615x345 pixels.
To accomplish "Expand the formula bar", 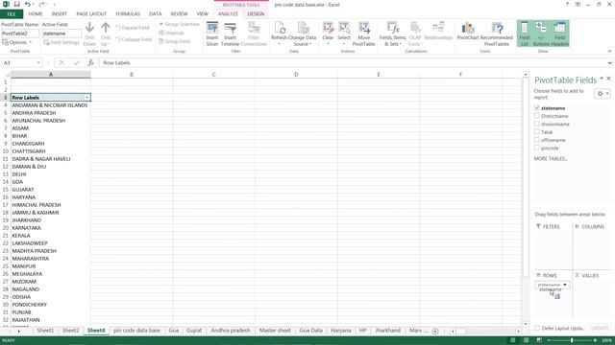I will click(609, 62).
